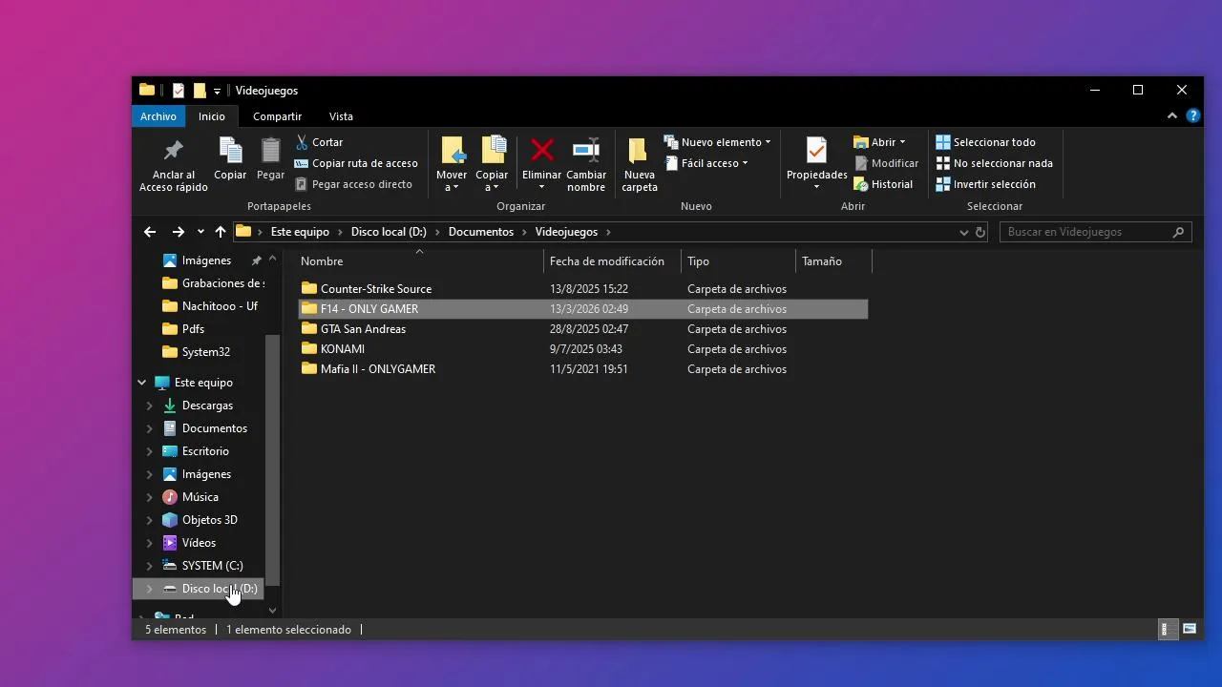
Task: Click Este equipo in the address bar
Action: click(x=300, y=232)
